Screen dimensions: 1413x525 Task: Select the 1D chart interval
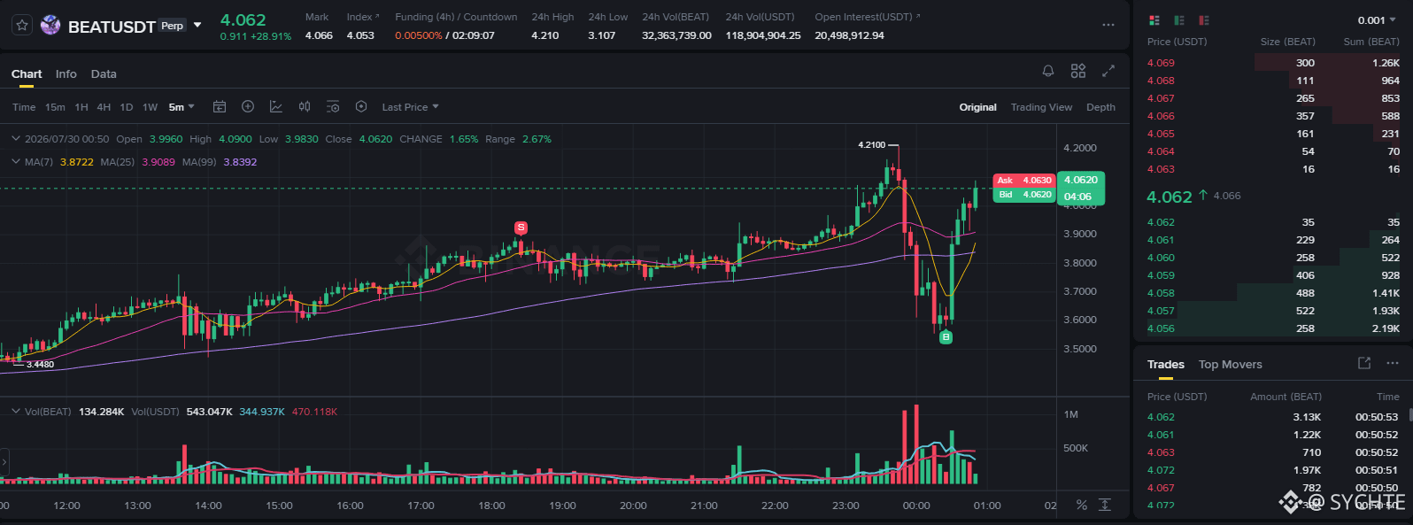pos(126,107)
